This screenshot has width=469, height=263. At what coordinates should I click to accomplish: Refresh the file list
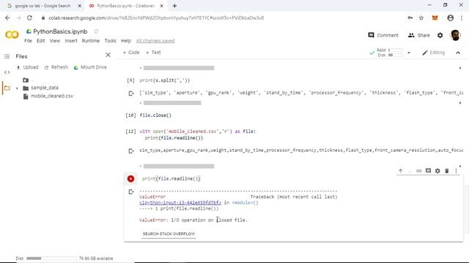coord(56,67)
